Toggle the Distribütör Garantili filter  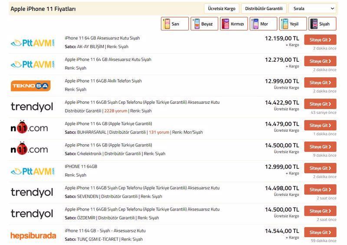click(264, 9)
